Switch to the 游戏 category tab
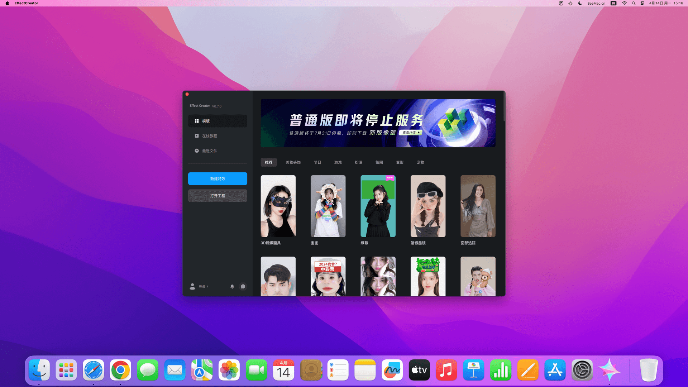The image size is (688, 387). click(338, 162)
